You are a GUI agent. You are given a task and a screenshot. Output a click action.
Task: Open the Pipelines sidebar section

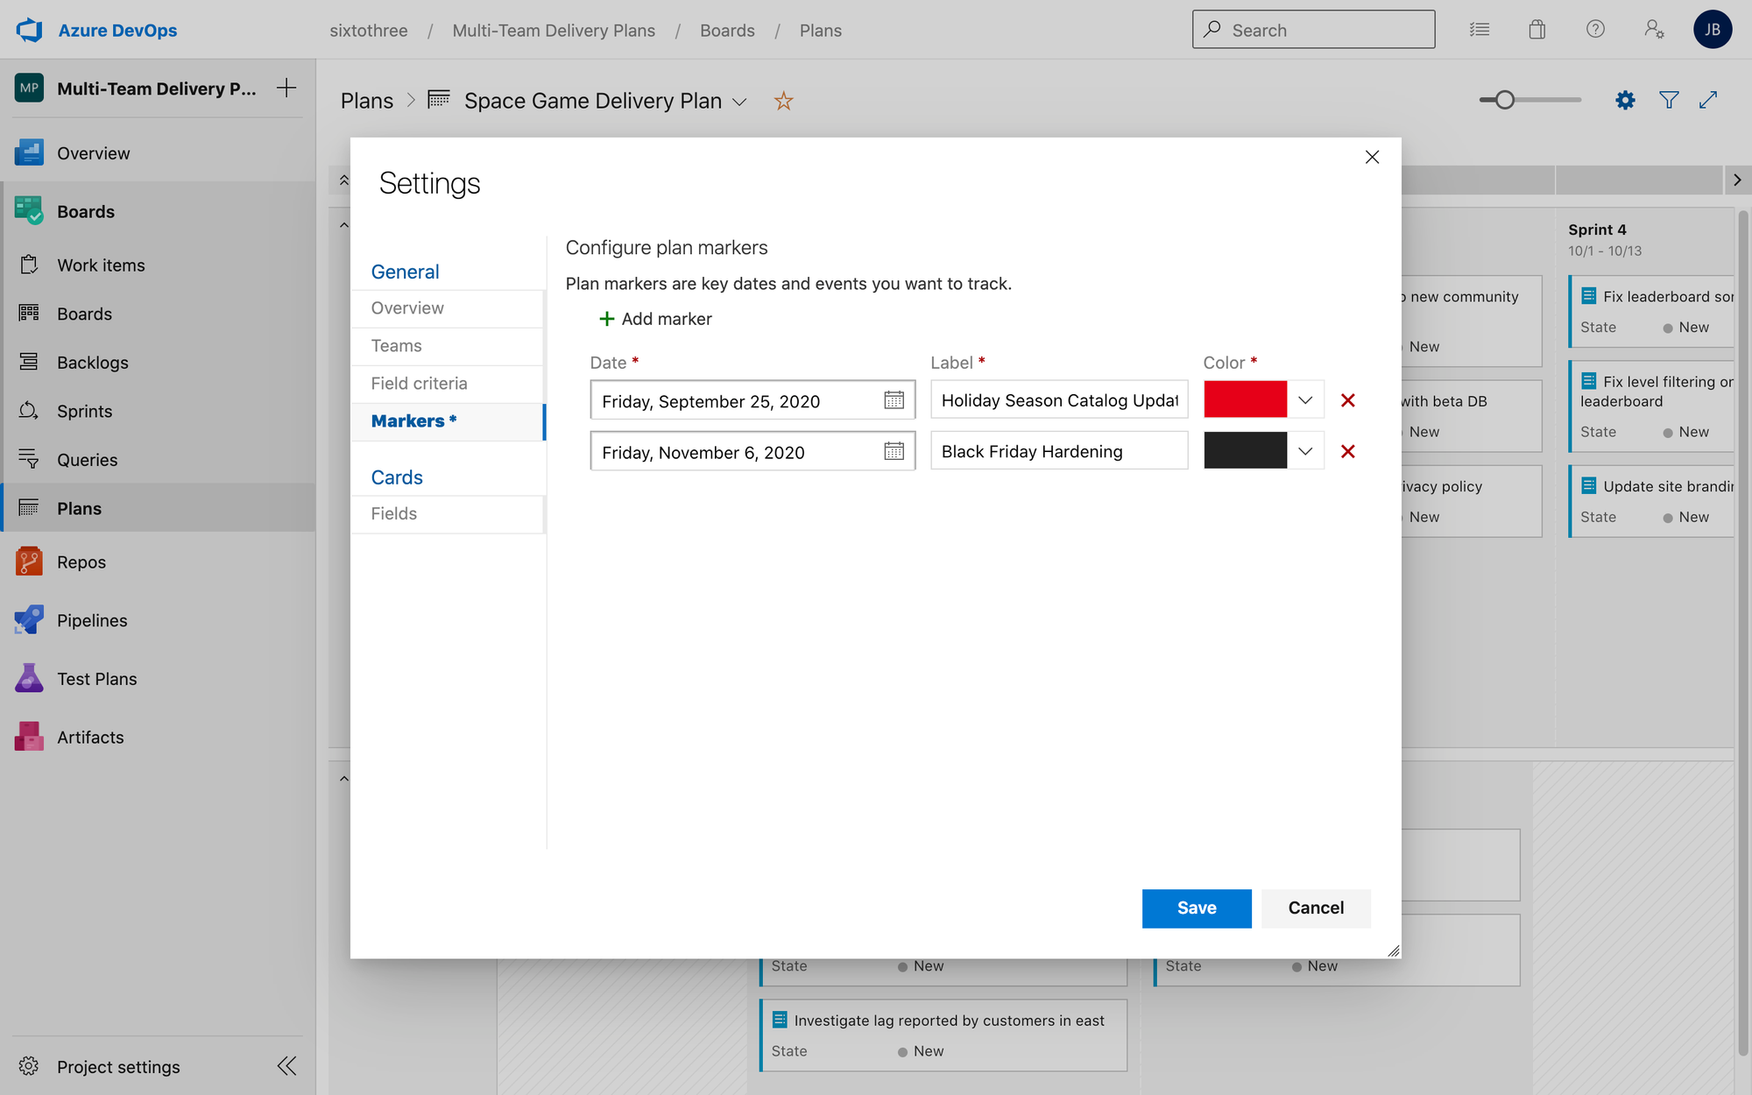point(91,620)
